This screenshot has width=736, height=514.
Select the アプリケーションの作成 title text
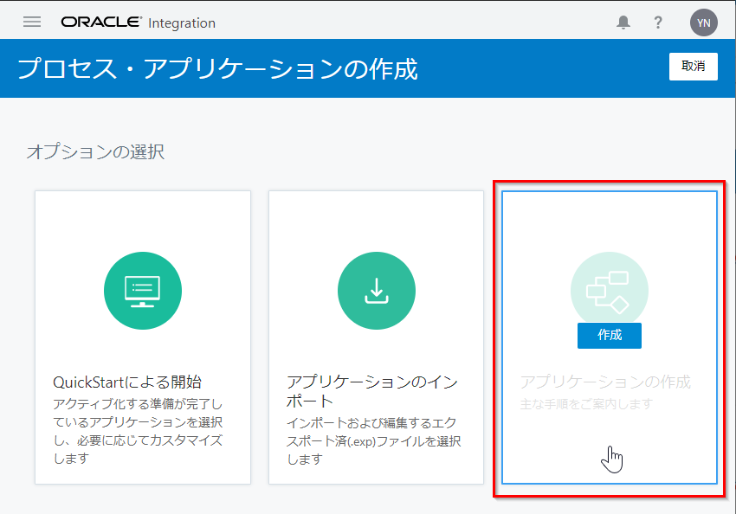(x=605, y=382)
